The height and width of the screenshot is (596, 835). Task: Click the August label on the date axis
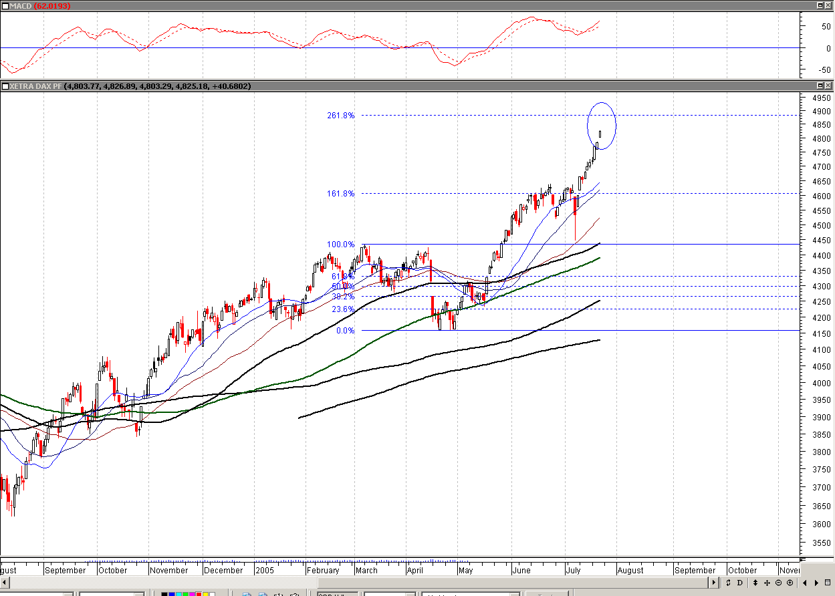click(630, 571)
